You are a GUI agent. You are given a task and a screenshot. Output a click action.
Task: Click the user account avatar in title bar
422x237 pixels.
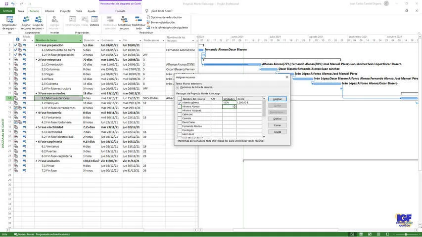click(386, 4)
